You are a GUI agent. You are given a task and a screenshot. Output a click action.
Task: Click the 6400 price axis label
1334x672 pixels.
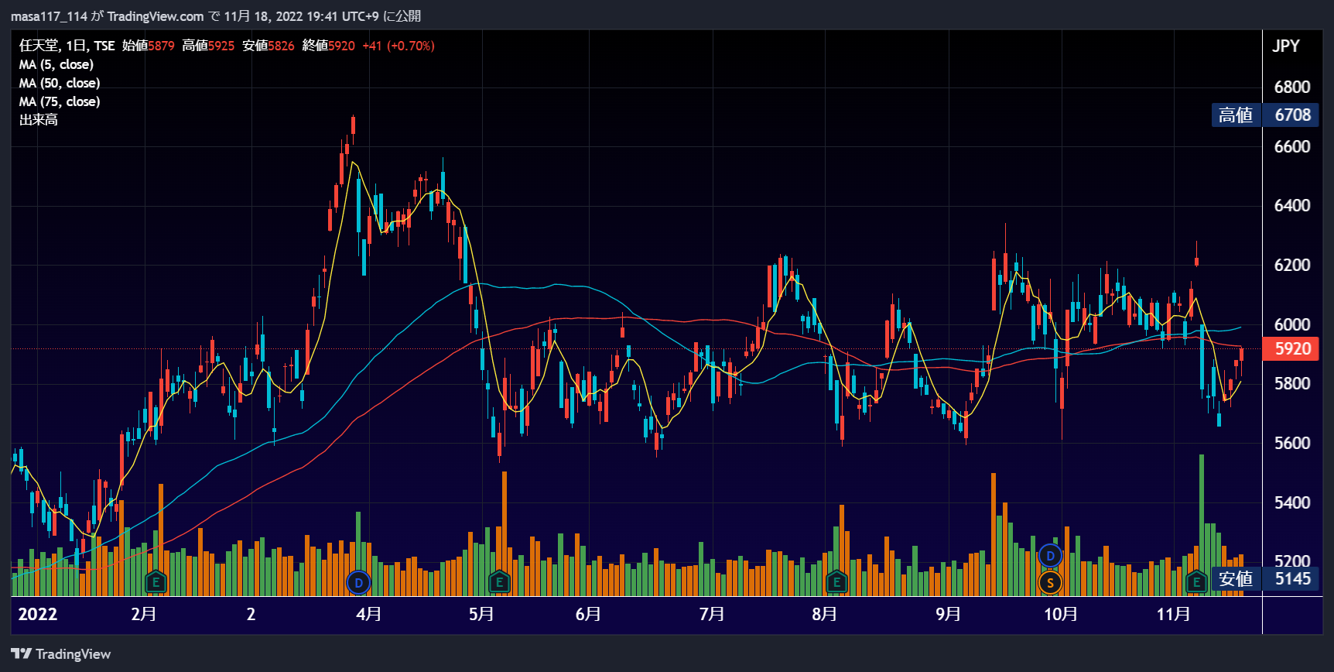(1292, 205)
